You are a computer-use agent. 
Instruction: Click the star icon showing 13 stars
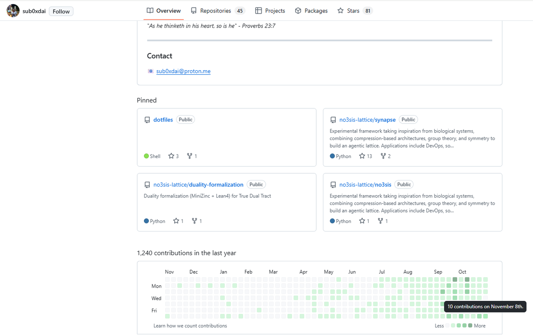[x=362, y=156]
